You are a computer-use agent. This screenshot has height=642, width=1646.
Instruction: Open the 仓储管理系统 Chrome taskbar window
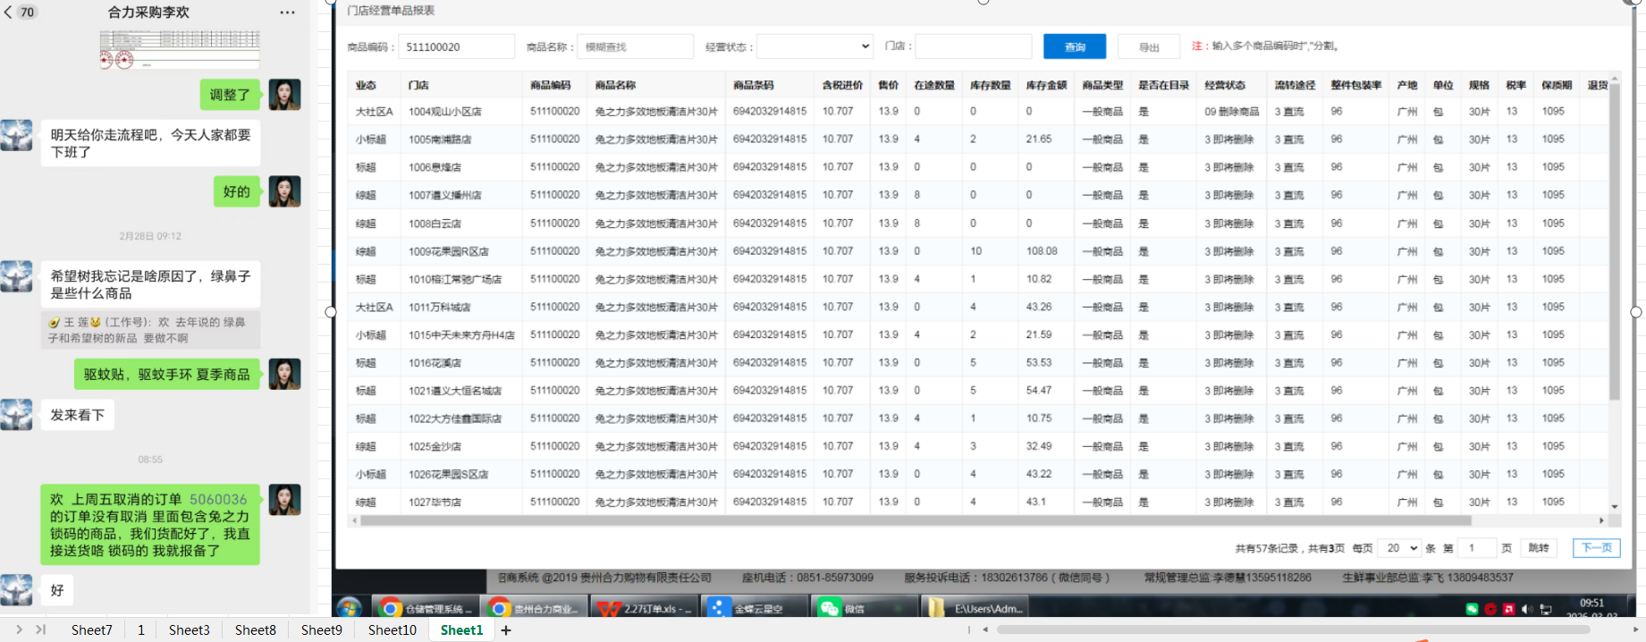[x=426, y=608]
